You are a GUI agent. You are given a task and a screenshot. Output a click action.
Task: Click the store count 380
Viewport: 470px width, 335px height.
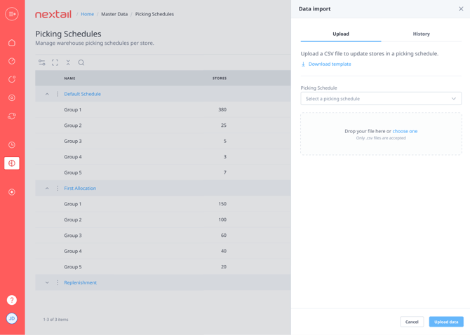(222, 109)
